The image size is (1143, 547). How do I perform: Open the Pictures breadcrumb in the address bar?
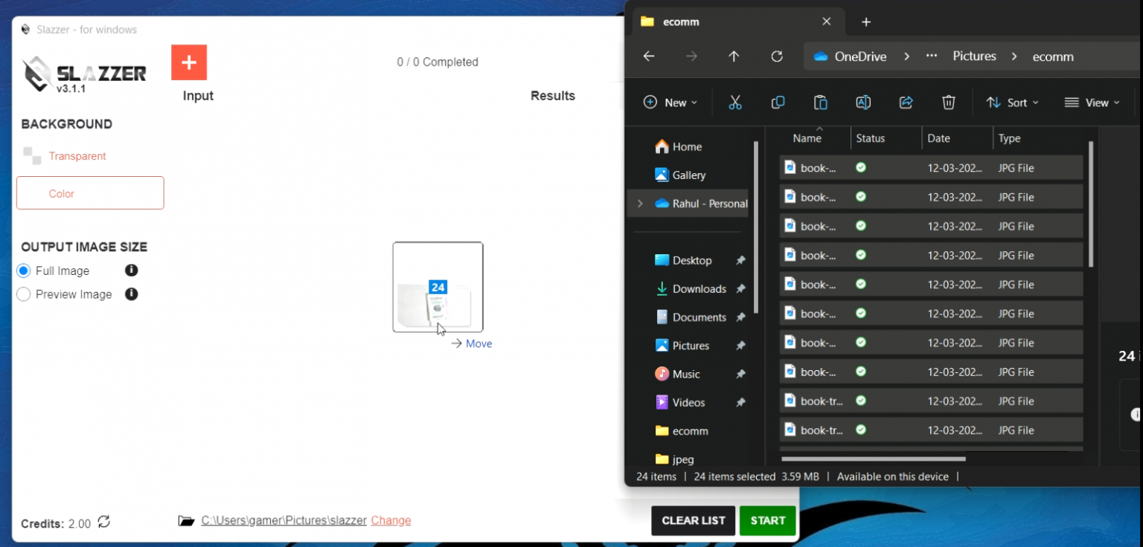point(974,56)
